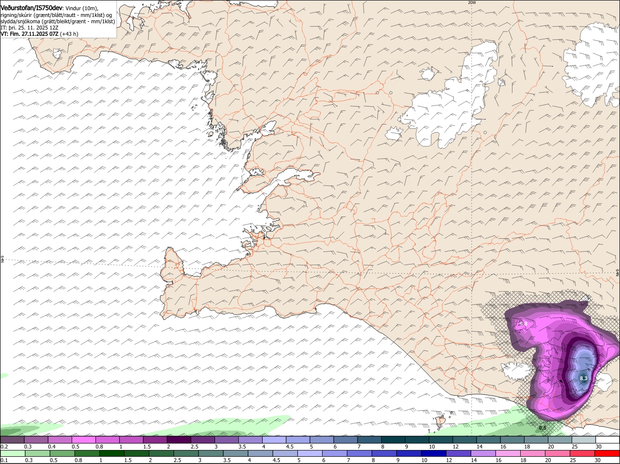Click the 5 swatch in lower rain legend

point(310,453)
